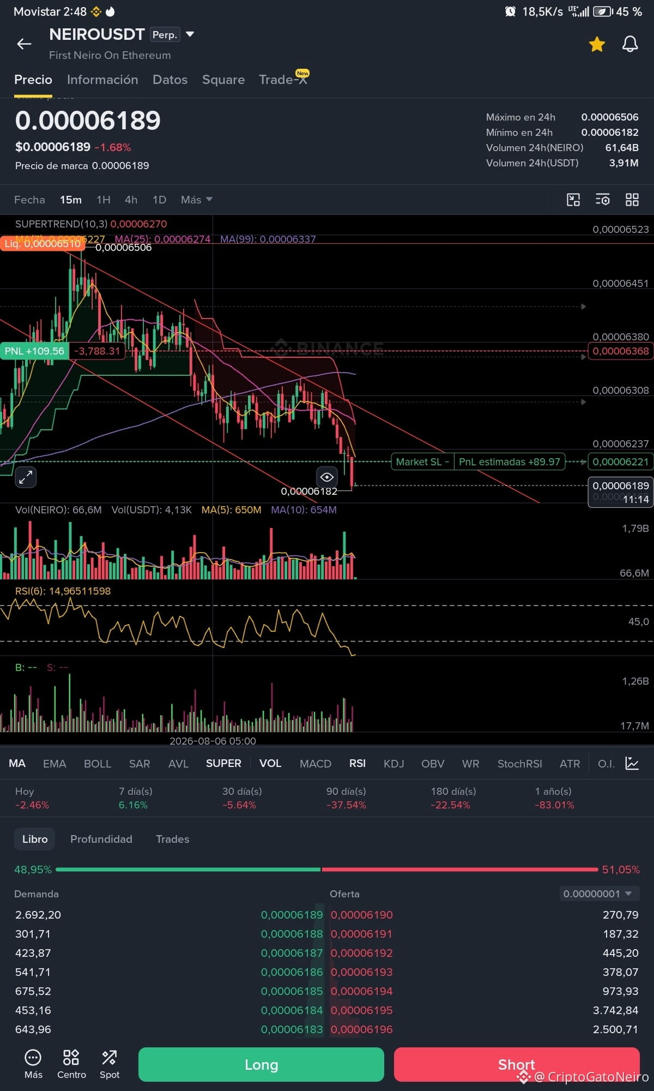Enable the StochRSI sub-indicator
The width and height of the screenshot is (654, 1091).
click(x=520, y=764)
